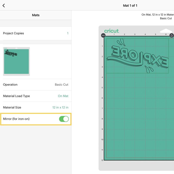Screen dimensions: 174x174
Task: Change the Project Copies value of 1
Action: (68, 33)
